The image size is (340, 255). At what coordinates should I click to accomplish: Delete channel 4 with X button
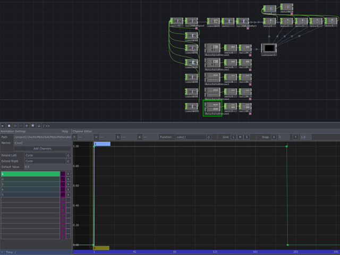coord(68,190)
